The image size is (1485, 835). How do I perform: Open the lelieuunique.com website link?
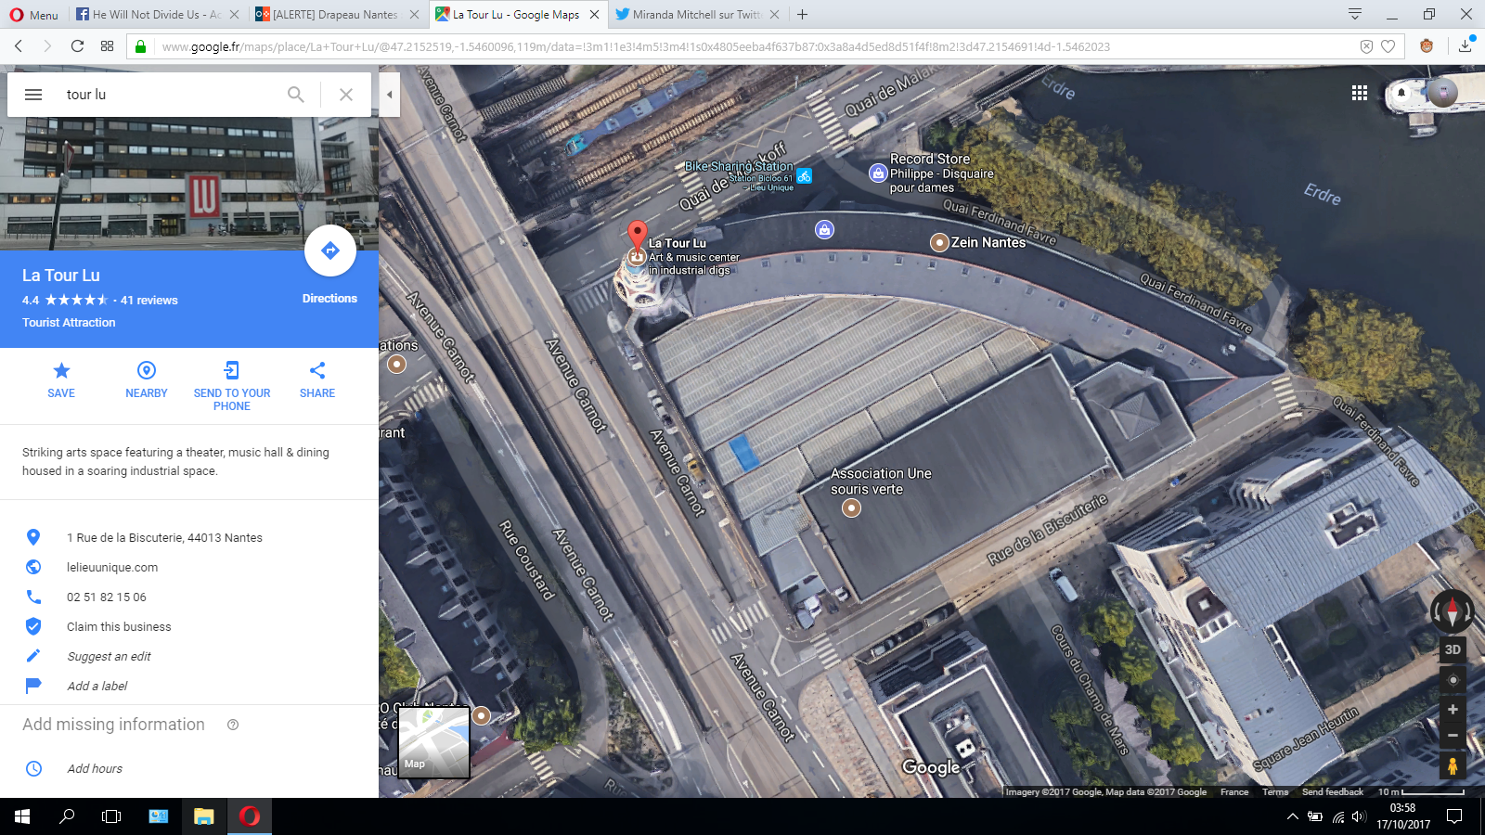[112, 568]
